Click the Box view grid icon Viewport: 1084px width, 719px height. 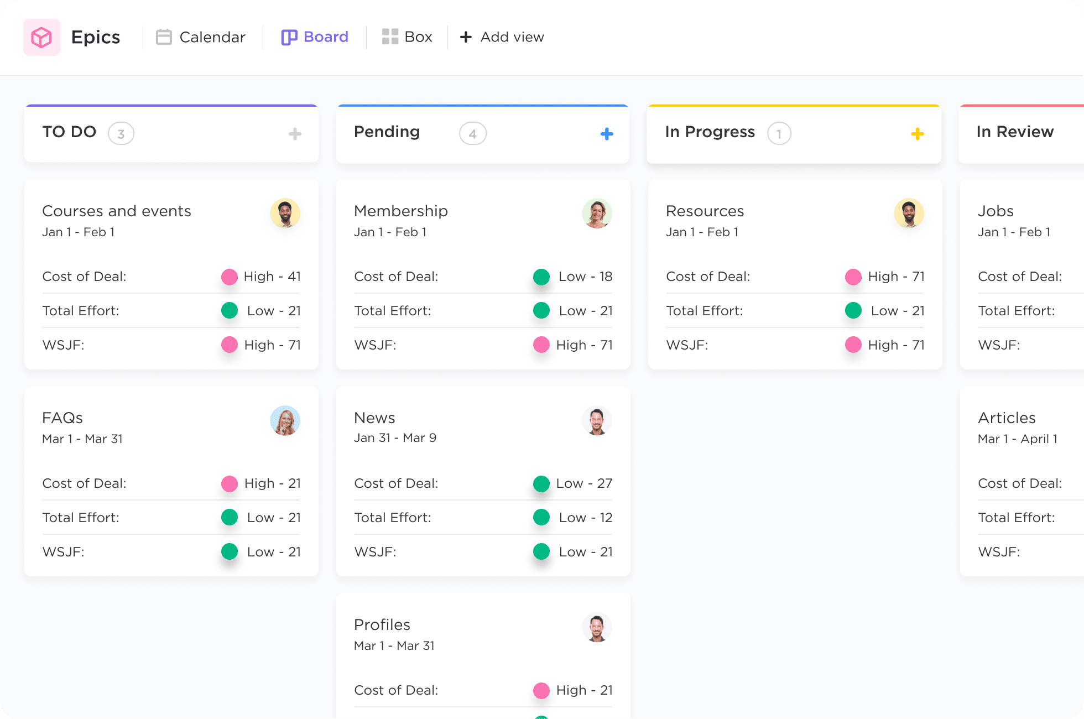coord(390,37)
